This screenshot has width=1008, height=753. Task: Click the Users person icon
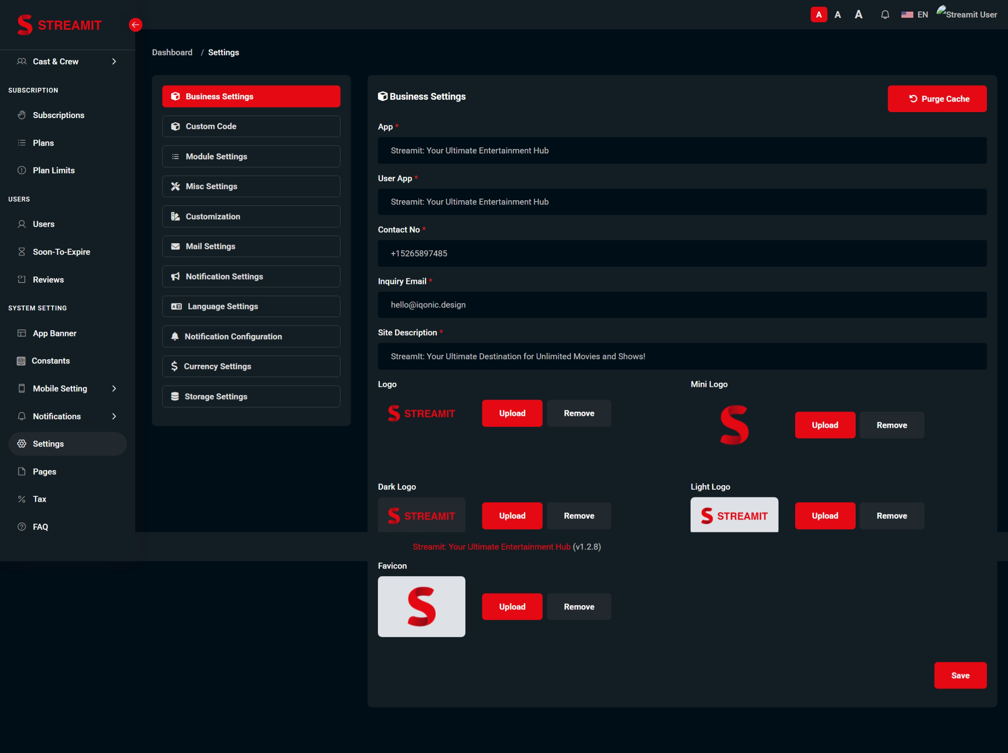tap(21, 224)
